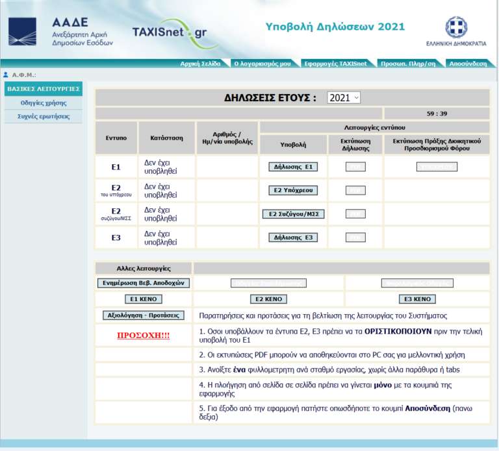Click note 2 about PDF saving

click(332, 355)
